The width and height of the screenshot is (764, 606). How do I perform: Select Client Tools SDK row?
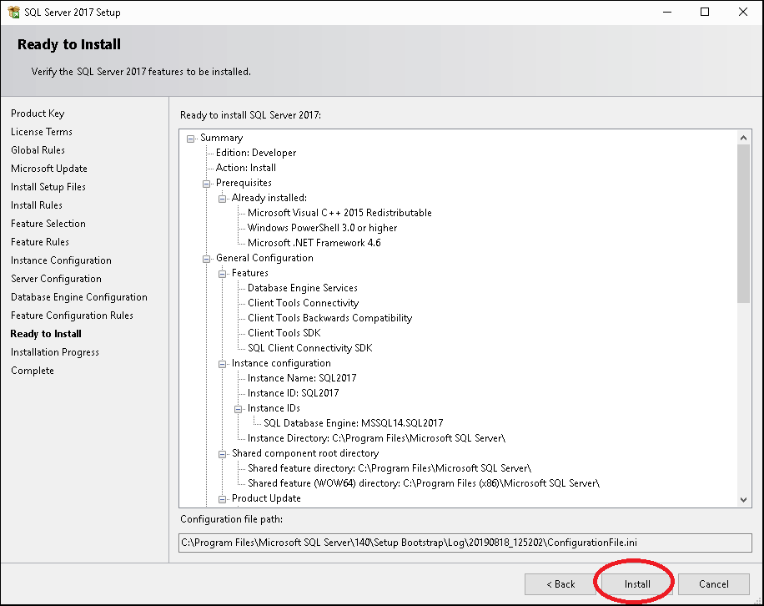(x=284, y=333)
